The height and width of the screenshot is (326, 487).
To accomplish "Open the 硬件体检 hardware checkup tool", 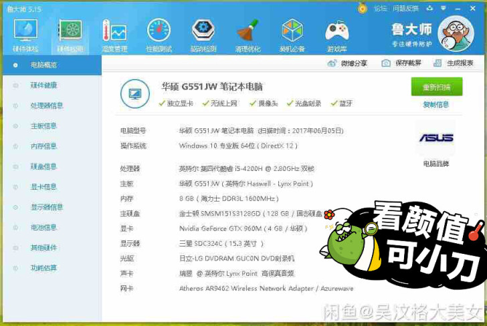I will 26,35.
